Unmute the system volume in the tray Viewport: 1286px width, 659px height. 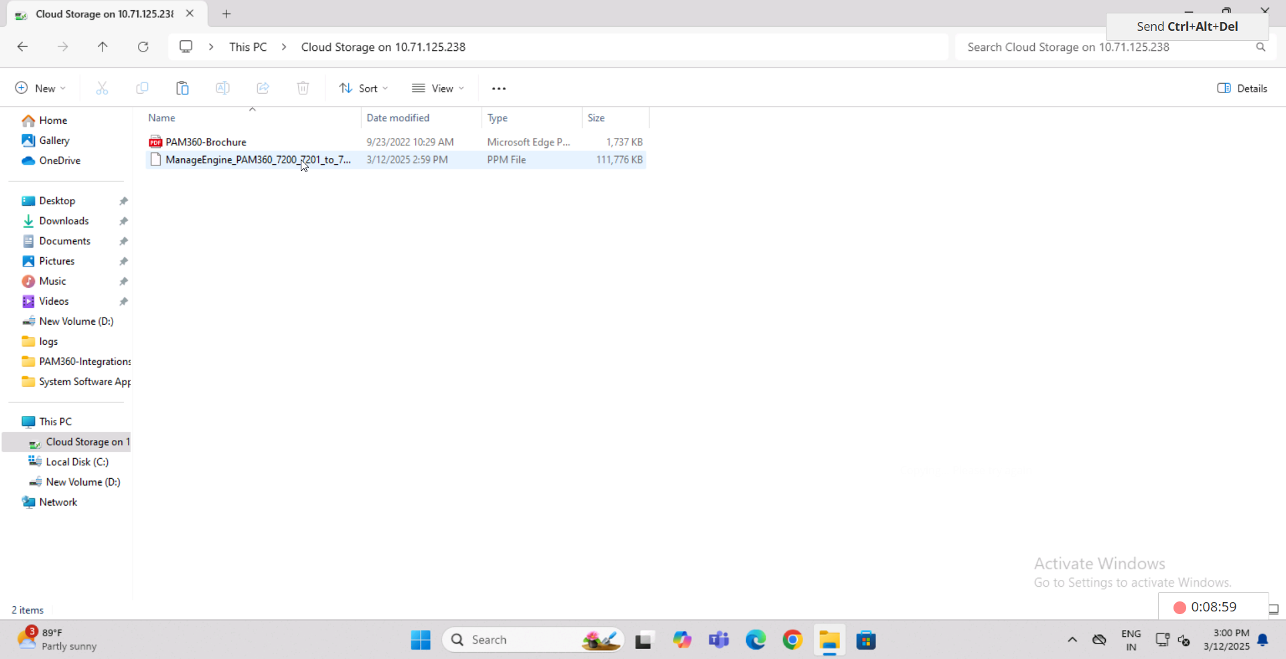click(x=1186, y=640)
